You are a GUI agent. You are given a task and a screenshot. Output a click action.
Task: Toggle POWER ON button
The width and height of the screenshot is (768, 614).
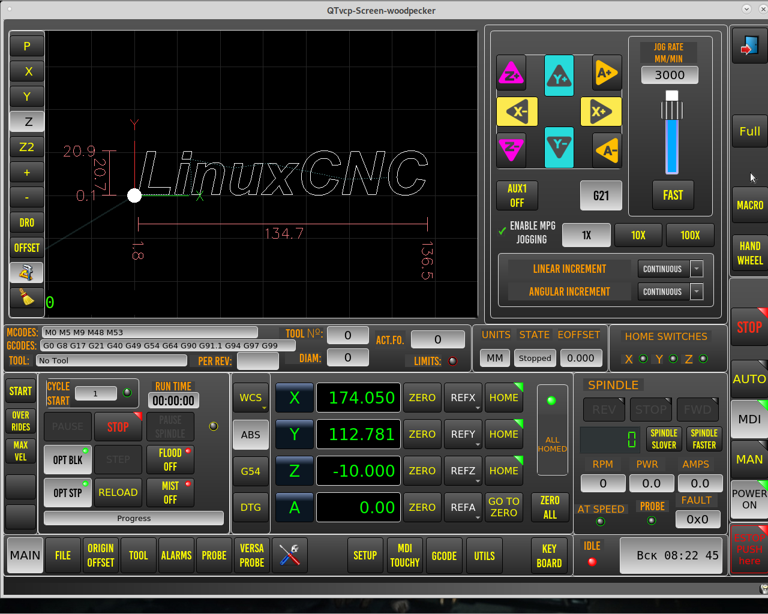749,499
